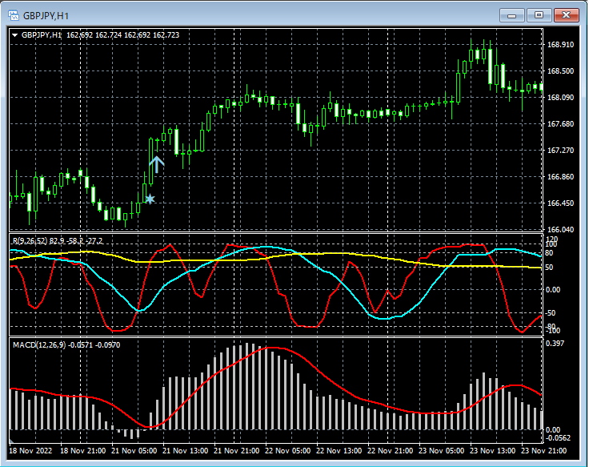
Task: Close the GBPJPY,H1 chart window
Action: (566, 14)
